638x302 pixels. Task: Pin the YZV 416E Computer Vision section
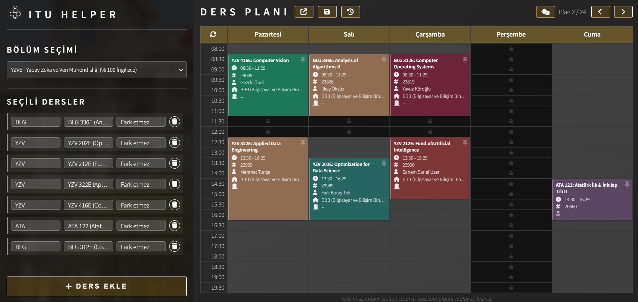coord(303,60)
